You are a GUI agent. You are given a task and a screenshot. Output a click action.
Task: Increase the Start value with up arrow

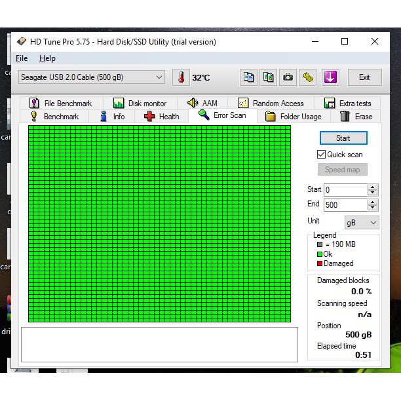point(373,187)
